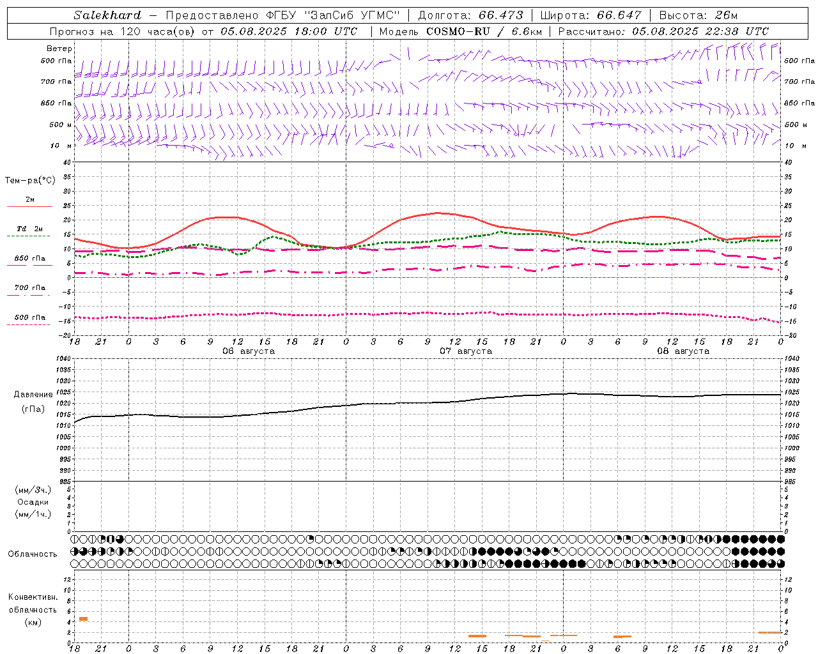Click the "Td 2м" dew point legend entry
The width and height of the screenshot is (818, 654).
coord(29,229)
